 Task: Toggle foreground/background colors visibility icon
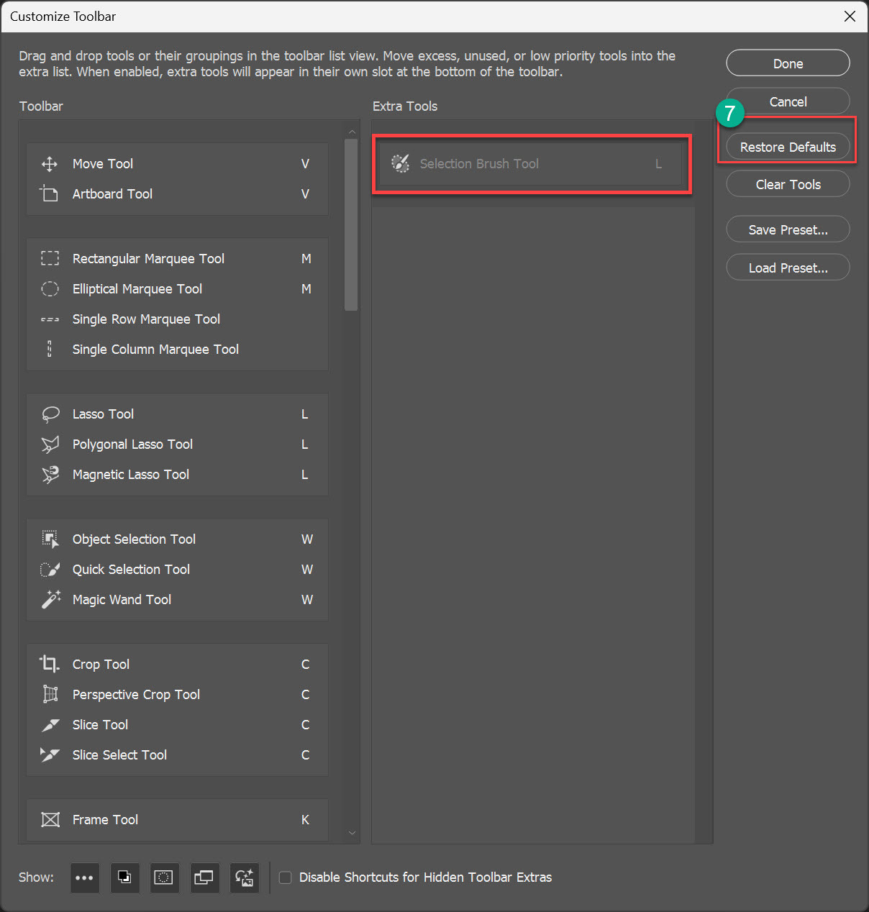[124, 877]
